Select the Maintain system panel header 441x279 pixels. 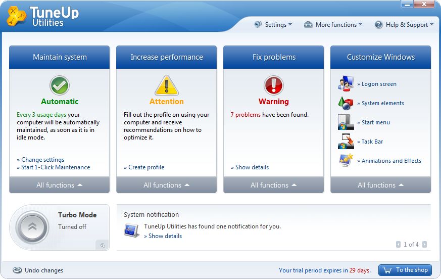(x=59, y=57)
